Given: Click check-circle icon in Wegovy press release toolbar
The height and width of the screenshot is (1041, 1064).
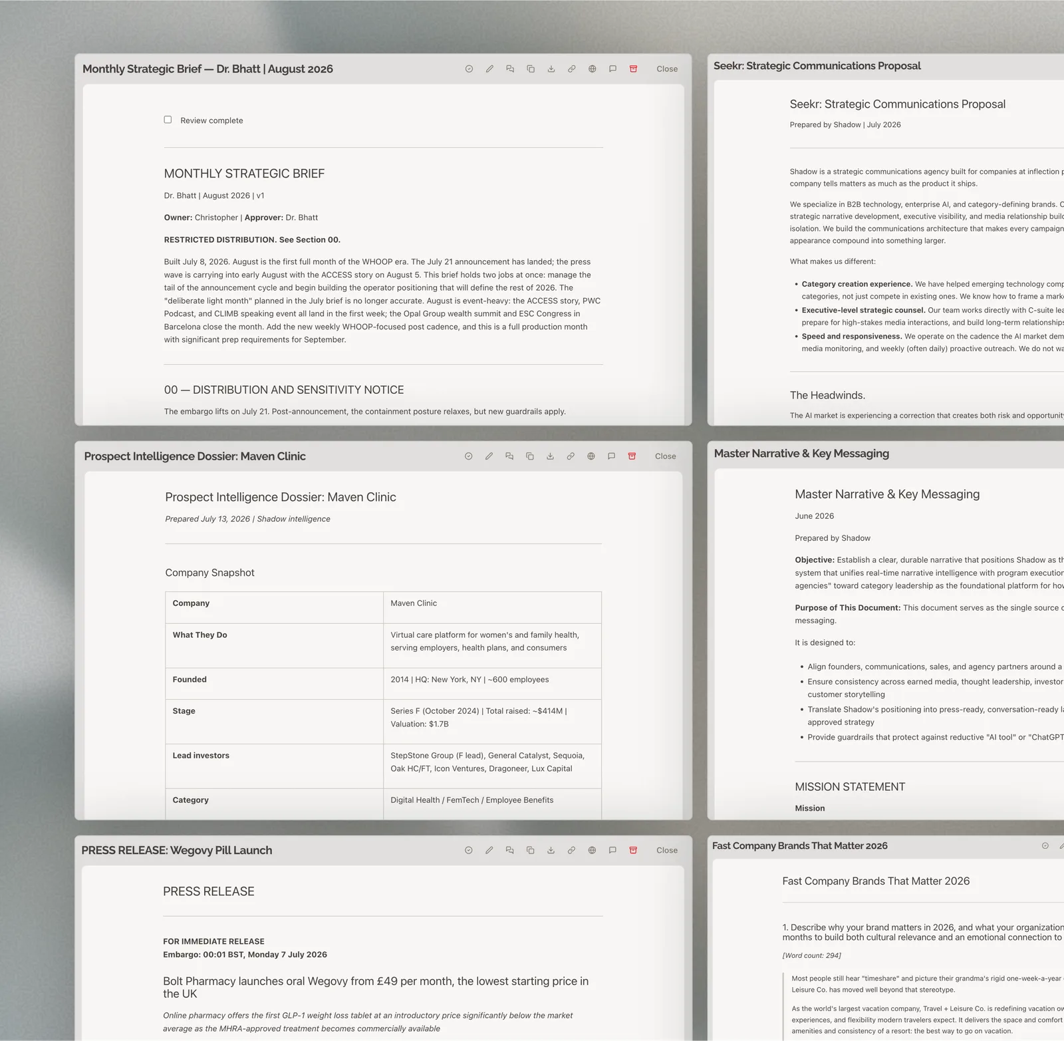Looking at the screenshot, I should click(469, 850).
